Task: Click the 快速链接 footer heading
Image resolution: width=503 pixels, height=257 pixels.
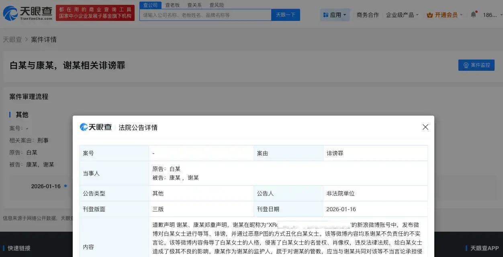Action: (x=19, y=248)
